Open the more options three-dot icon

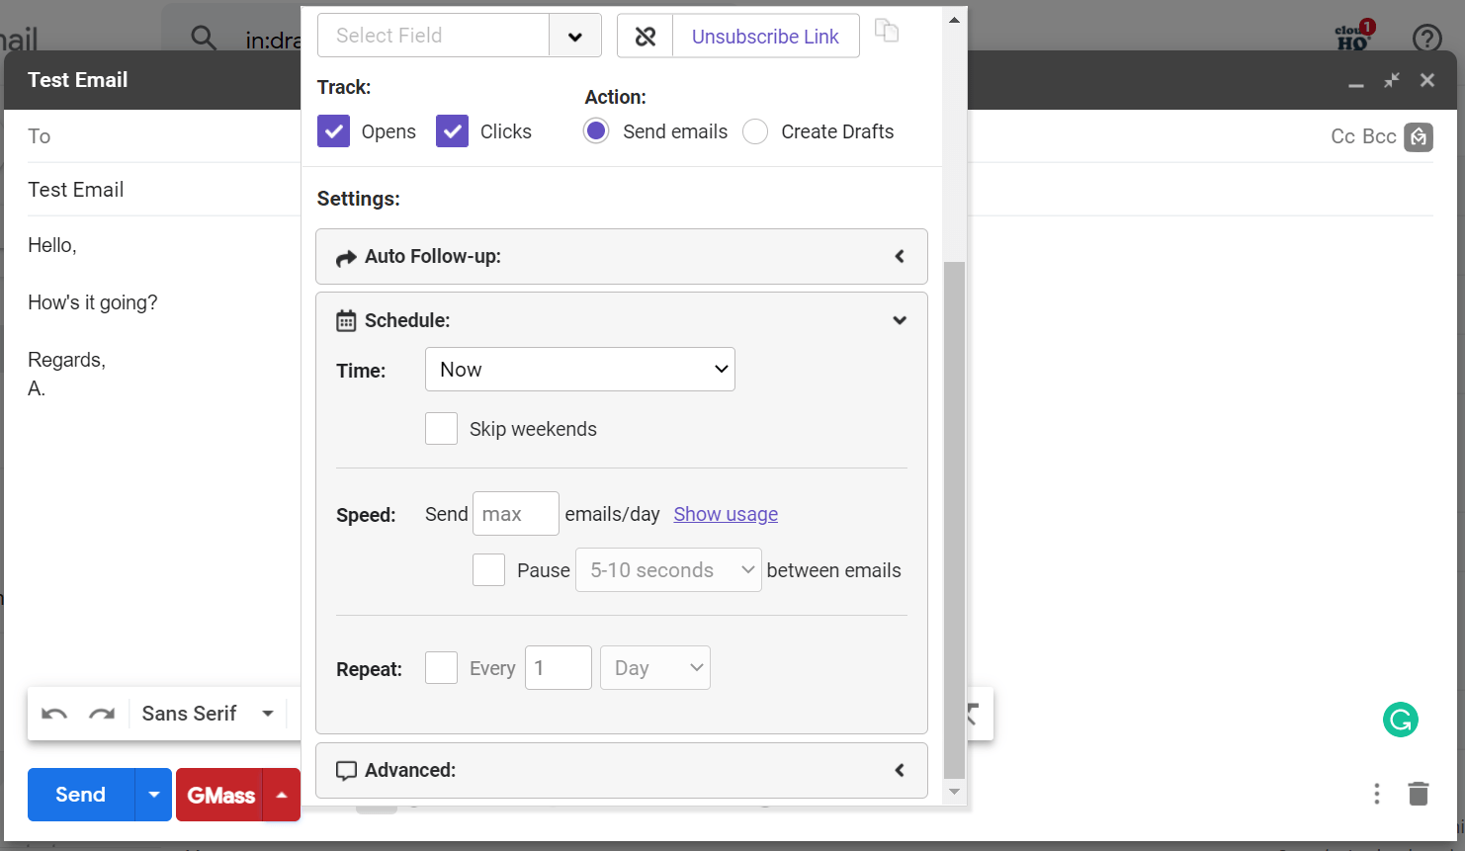(x=1377, y=794)
